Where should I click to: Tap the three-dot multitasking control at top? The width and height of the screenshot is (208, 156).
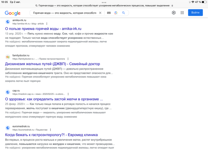(x=104, y=3)
